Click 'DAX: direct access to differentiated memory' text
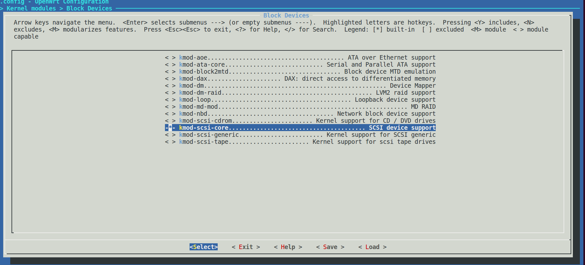 coord(360,79)
